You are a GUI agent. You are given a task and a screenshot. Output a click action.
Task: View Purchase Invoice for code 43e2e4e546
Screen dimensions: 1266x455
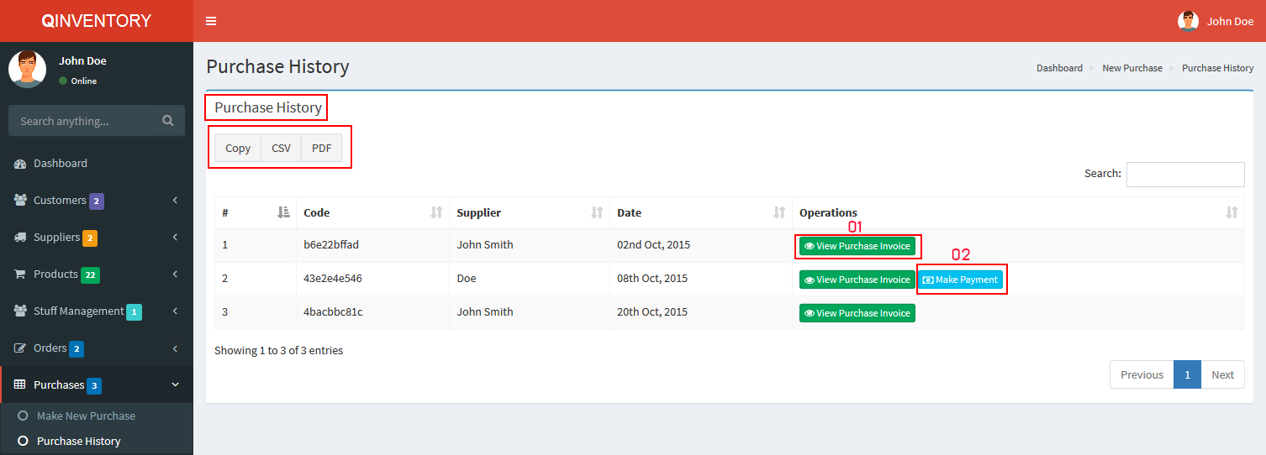[x=857, y=280]
